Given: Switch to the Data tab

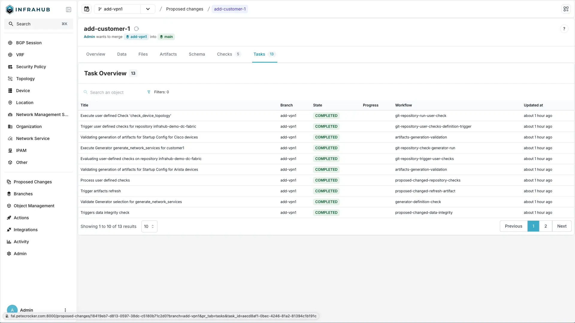Looking at the screenshot, I should click(122, 54).
